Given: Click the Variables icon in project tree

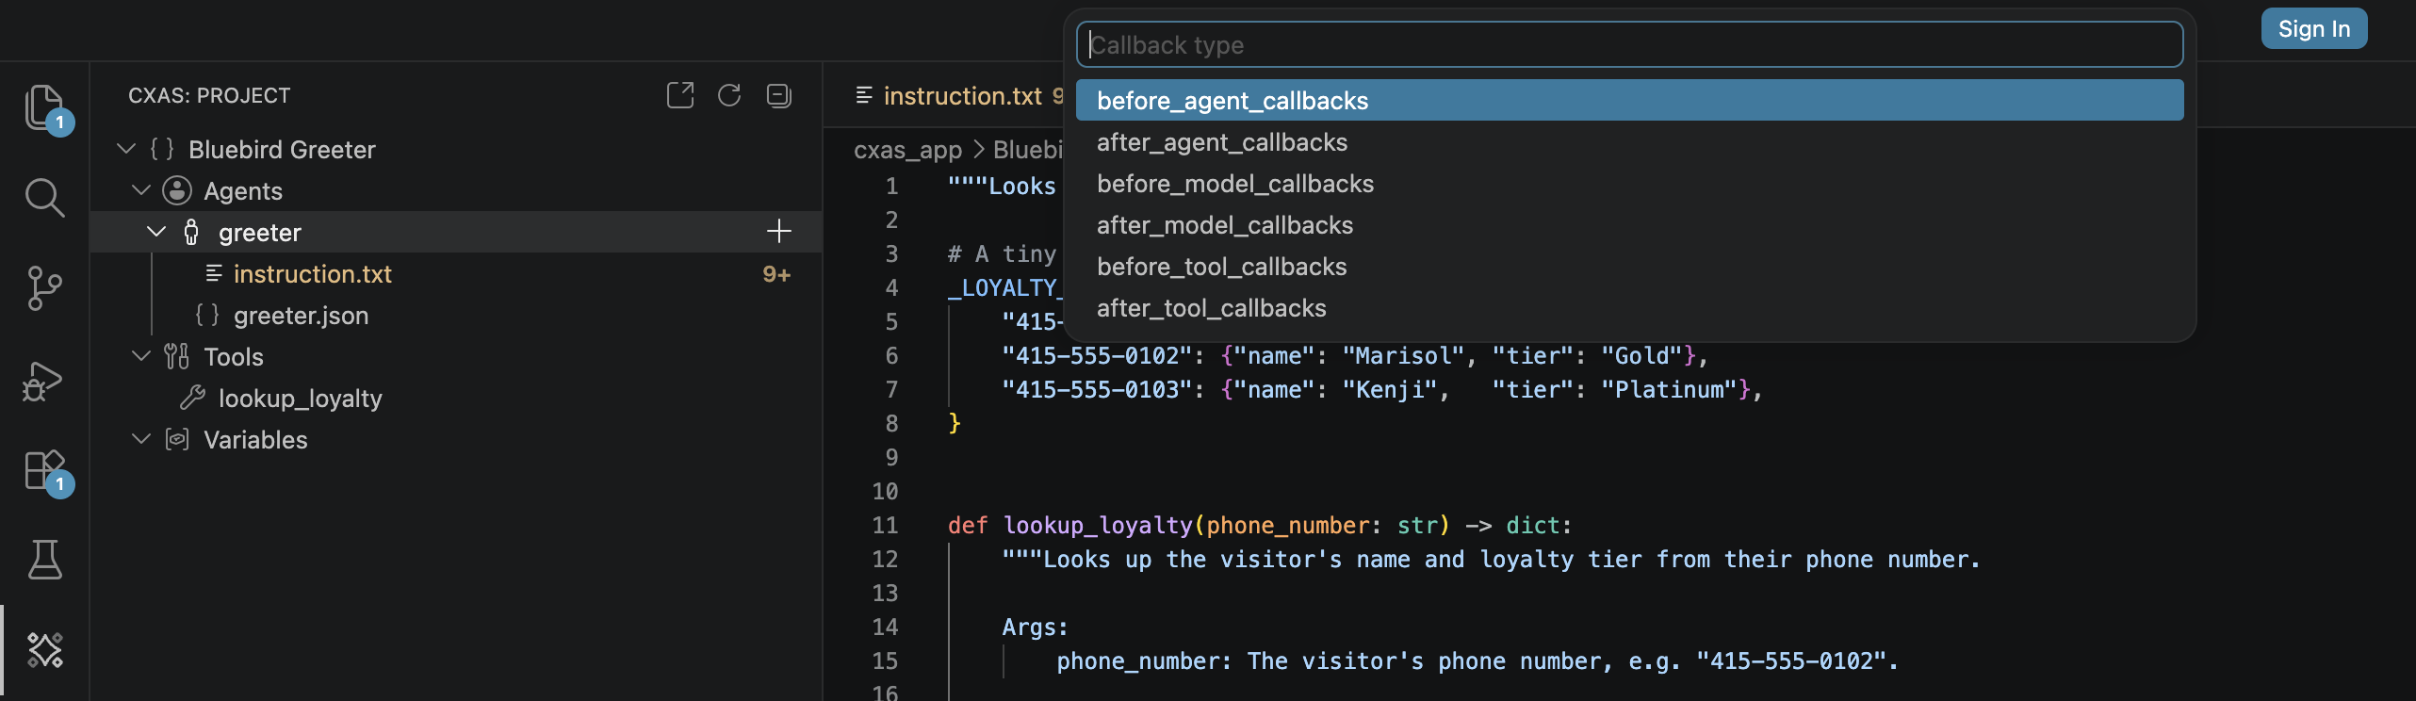Looking at the screenshot, I should point(177,439).
